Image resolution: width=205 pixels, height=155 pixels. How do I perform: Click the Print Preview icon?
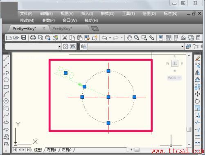41,38
